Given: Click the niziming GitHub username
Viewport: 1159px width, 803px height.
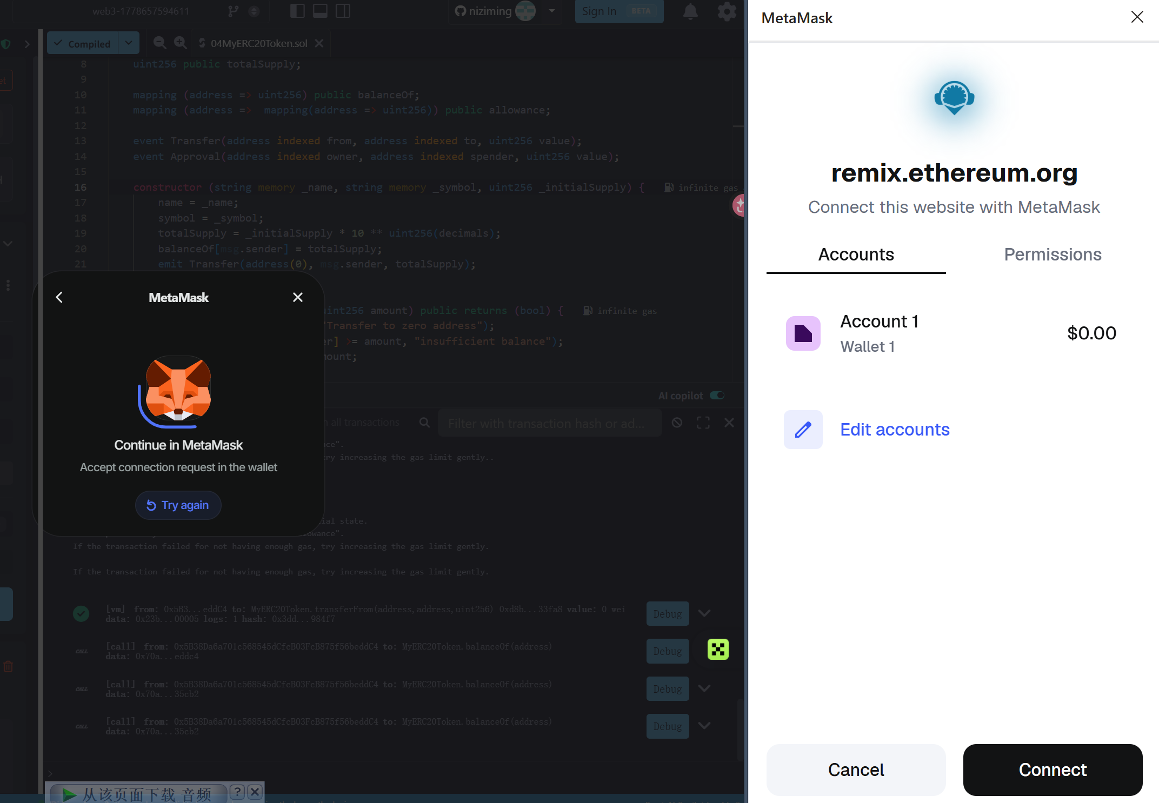Looking at the screenshot, I should coord(490,11).
